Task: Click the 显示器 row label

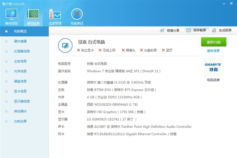Action: point(63,119)
